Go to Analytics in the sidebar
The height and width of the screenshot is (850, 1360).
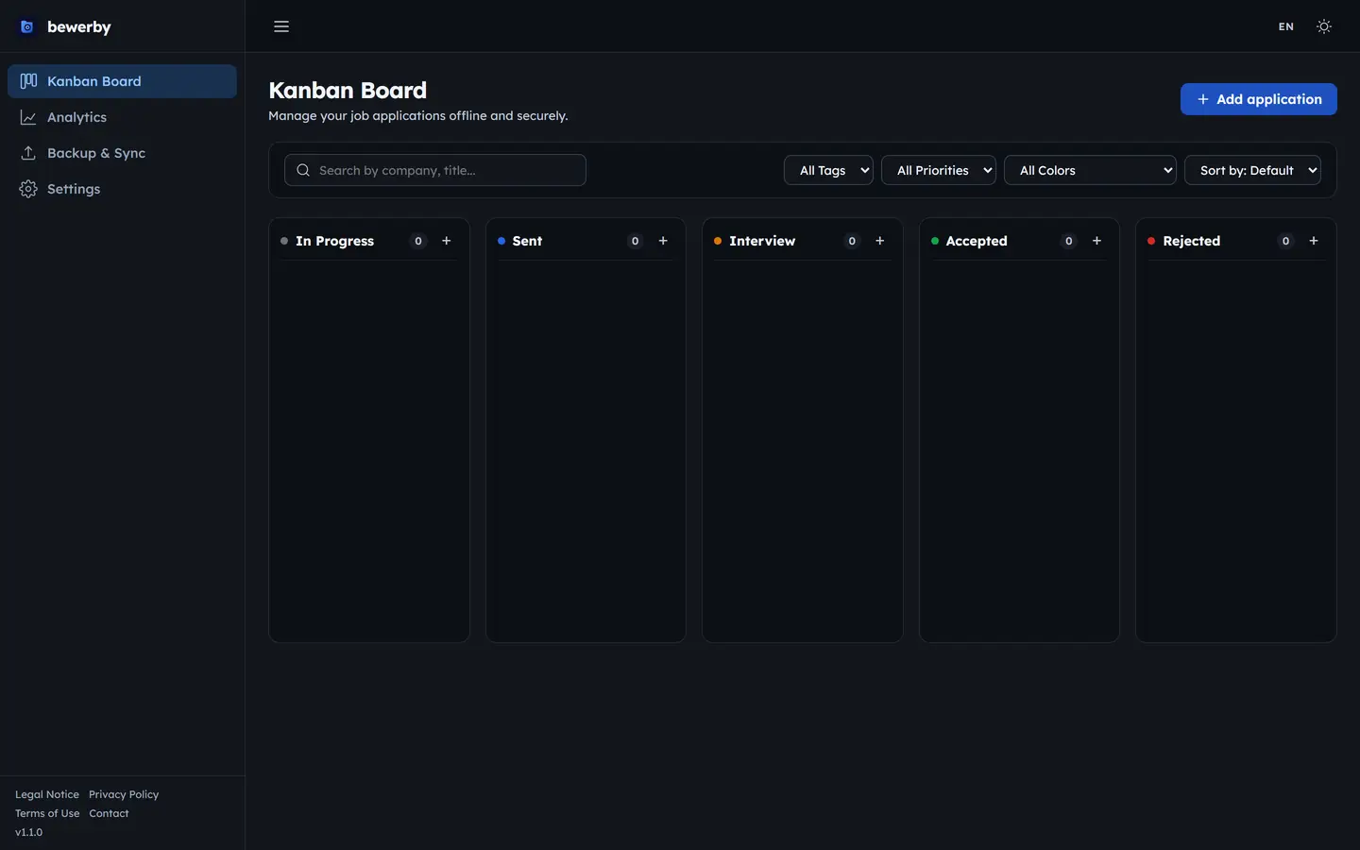click(x=122, y=117)
